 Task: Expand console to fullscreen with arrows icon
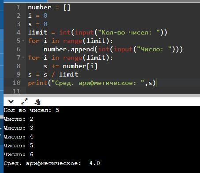click(24, 101)
